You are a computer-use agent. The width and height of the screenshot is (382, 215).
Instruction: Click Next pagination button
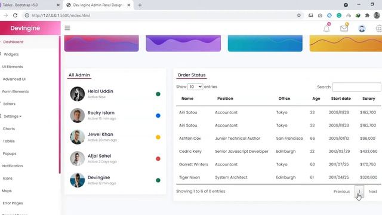[372, 192]
